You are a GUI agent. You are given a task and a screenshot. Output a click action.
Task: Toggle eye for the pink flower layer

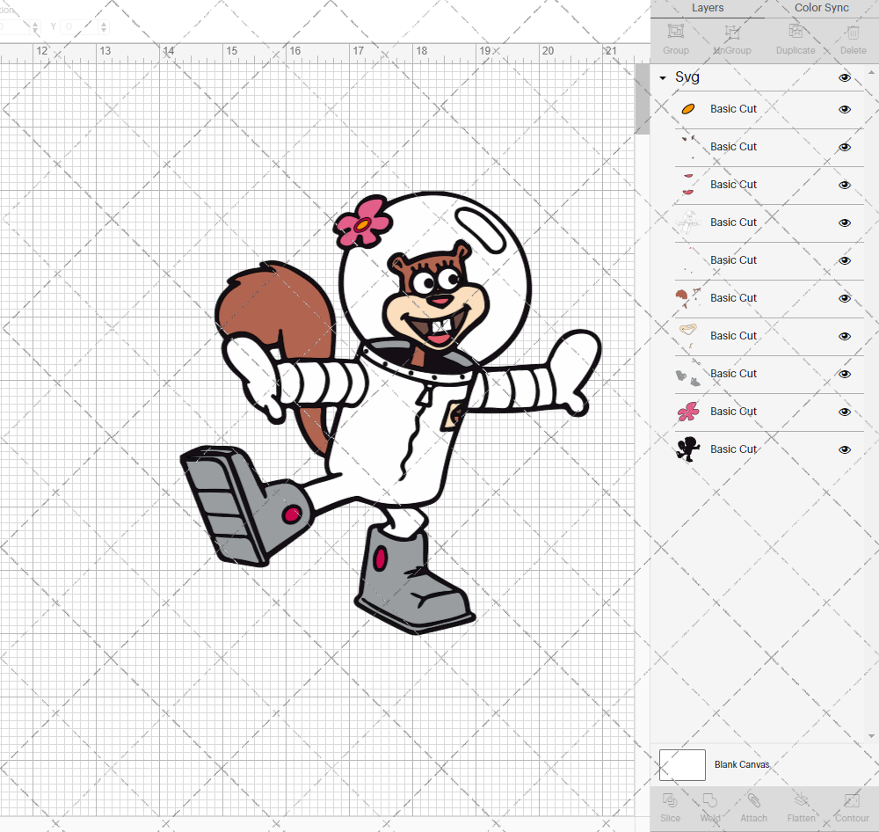pyautogui.click(x=844, y=412)
